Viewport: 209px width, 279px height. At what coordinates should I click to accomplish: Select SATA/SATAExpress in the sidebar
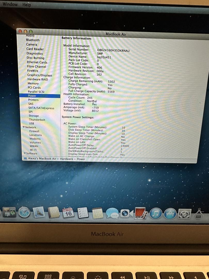pos(41,108)
